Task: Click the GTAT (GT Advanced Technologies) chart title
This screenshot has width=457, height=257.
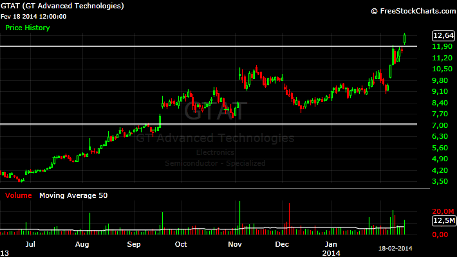Action: 62,6
